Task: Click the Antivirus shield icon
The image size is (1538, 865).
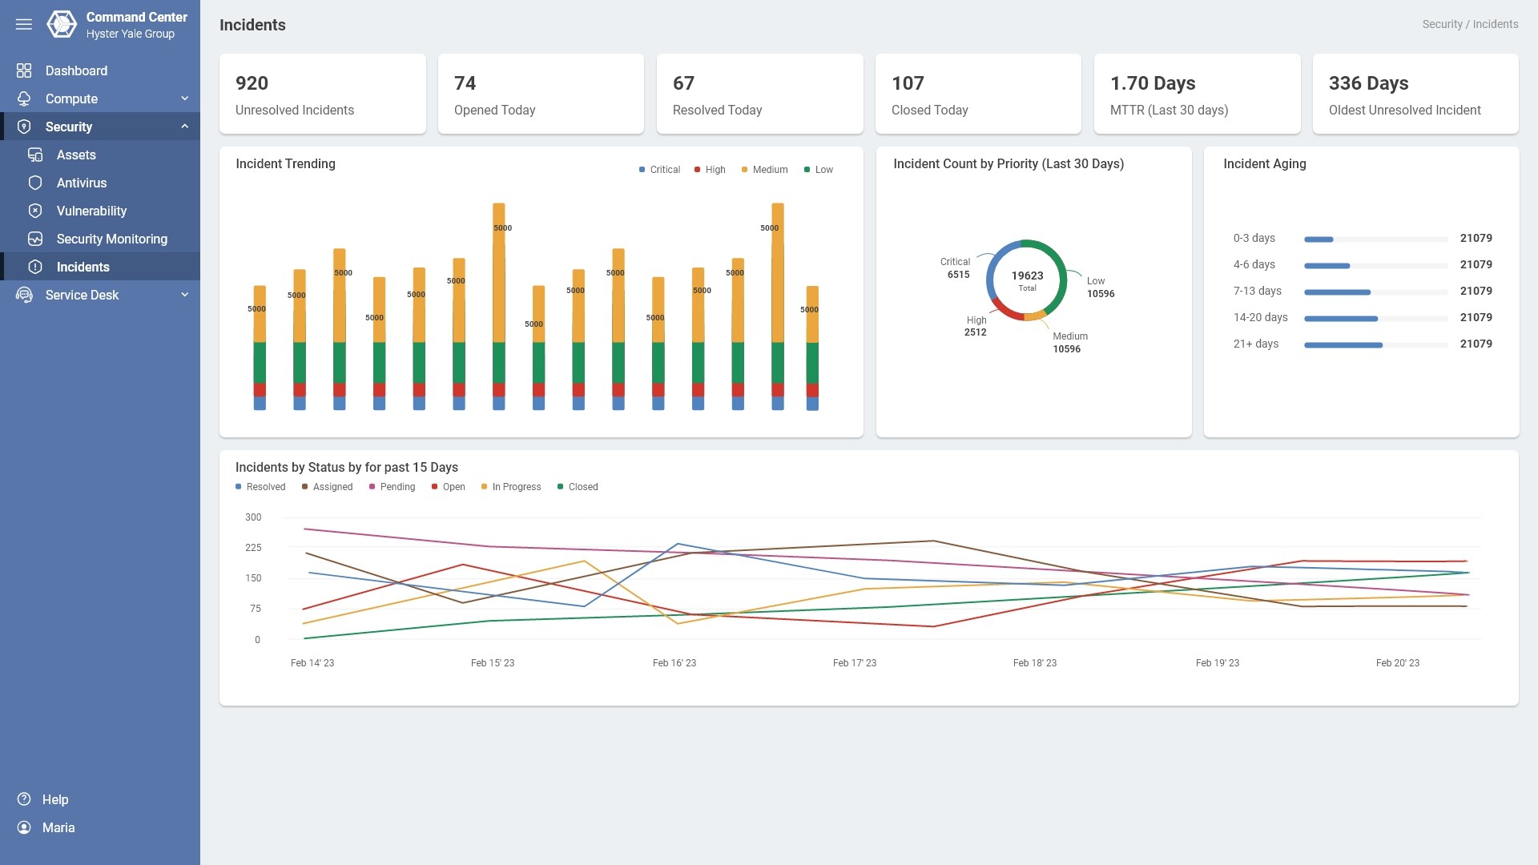Action: [35, 183]
